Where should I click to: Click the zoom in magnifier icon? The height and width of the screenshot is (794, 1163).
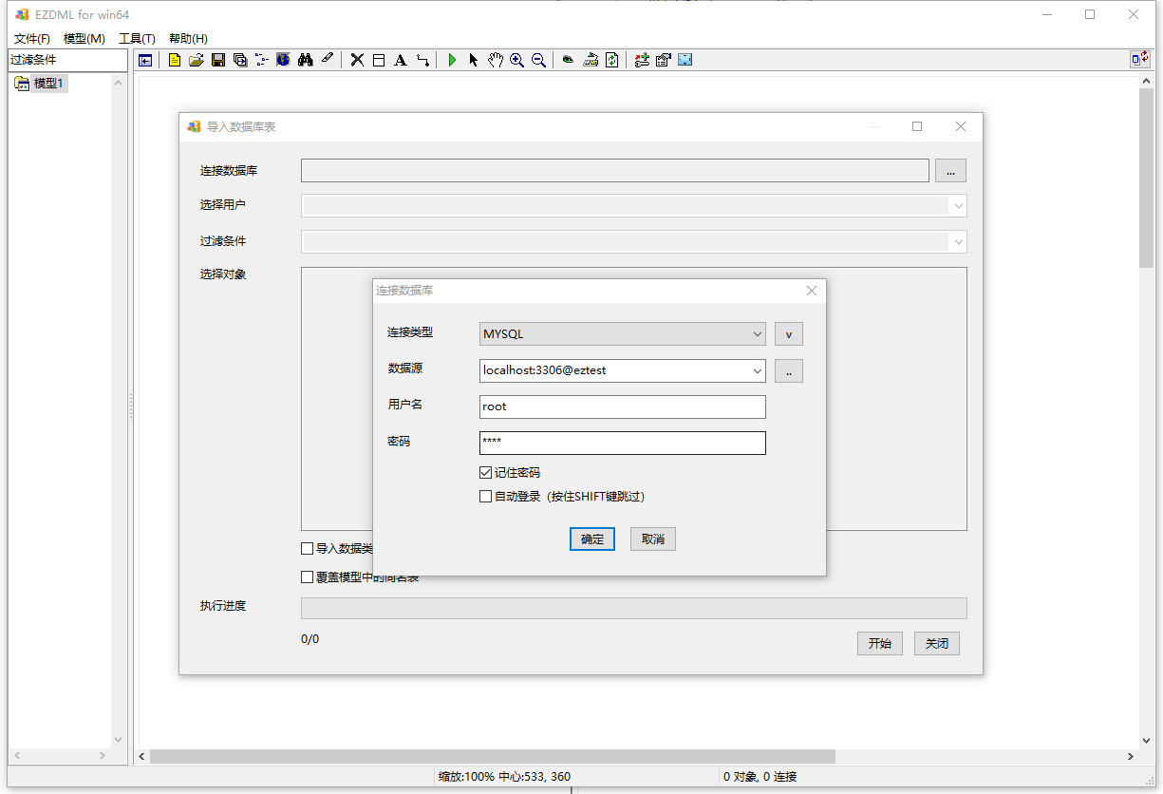pyautogui.click(x=516, y=60)
